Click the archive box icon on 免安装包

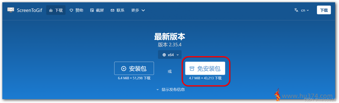pos(192,69)
